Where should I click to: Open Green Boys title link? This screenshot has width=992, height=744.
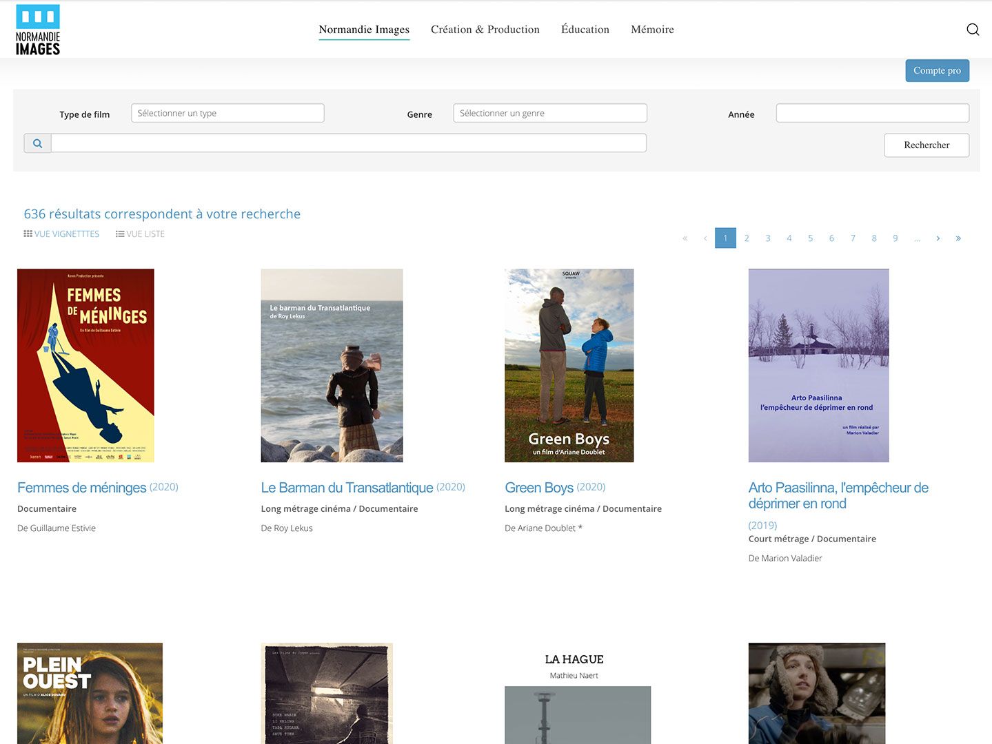click(x=539, y=488)
